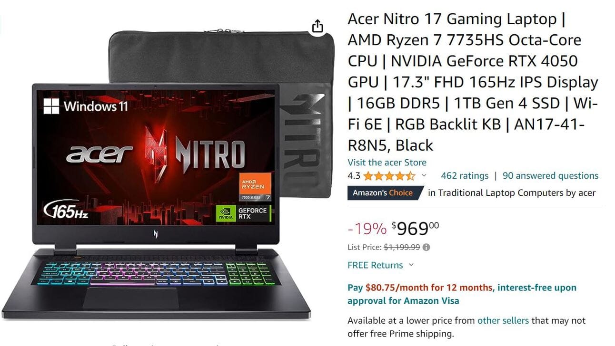
Task: Click the share icon above product image
Action: coord(317,26)
